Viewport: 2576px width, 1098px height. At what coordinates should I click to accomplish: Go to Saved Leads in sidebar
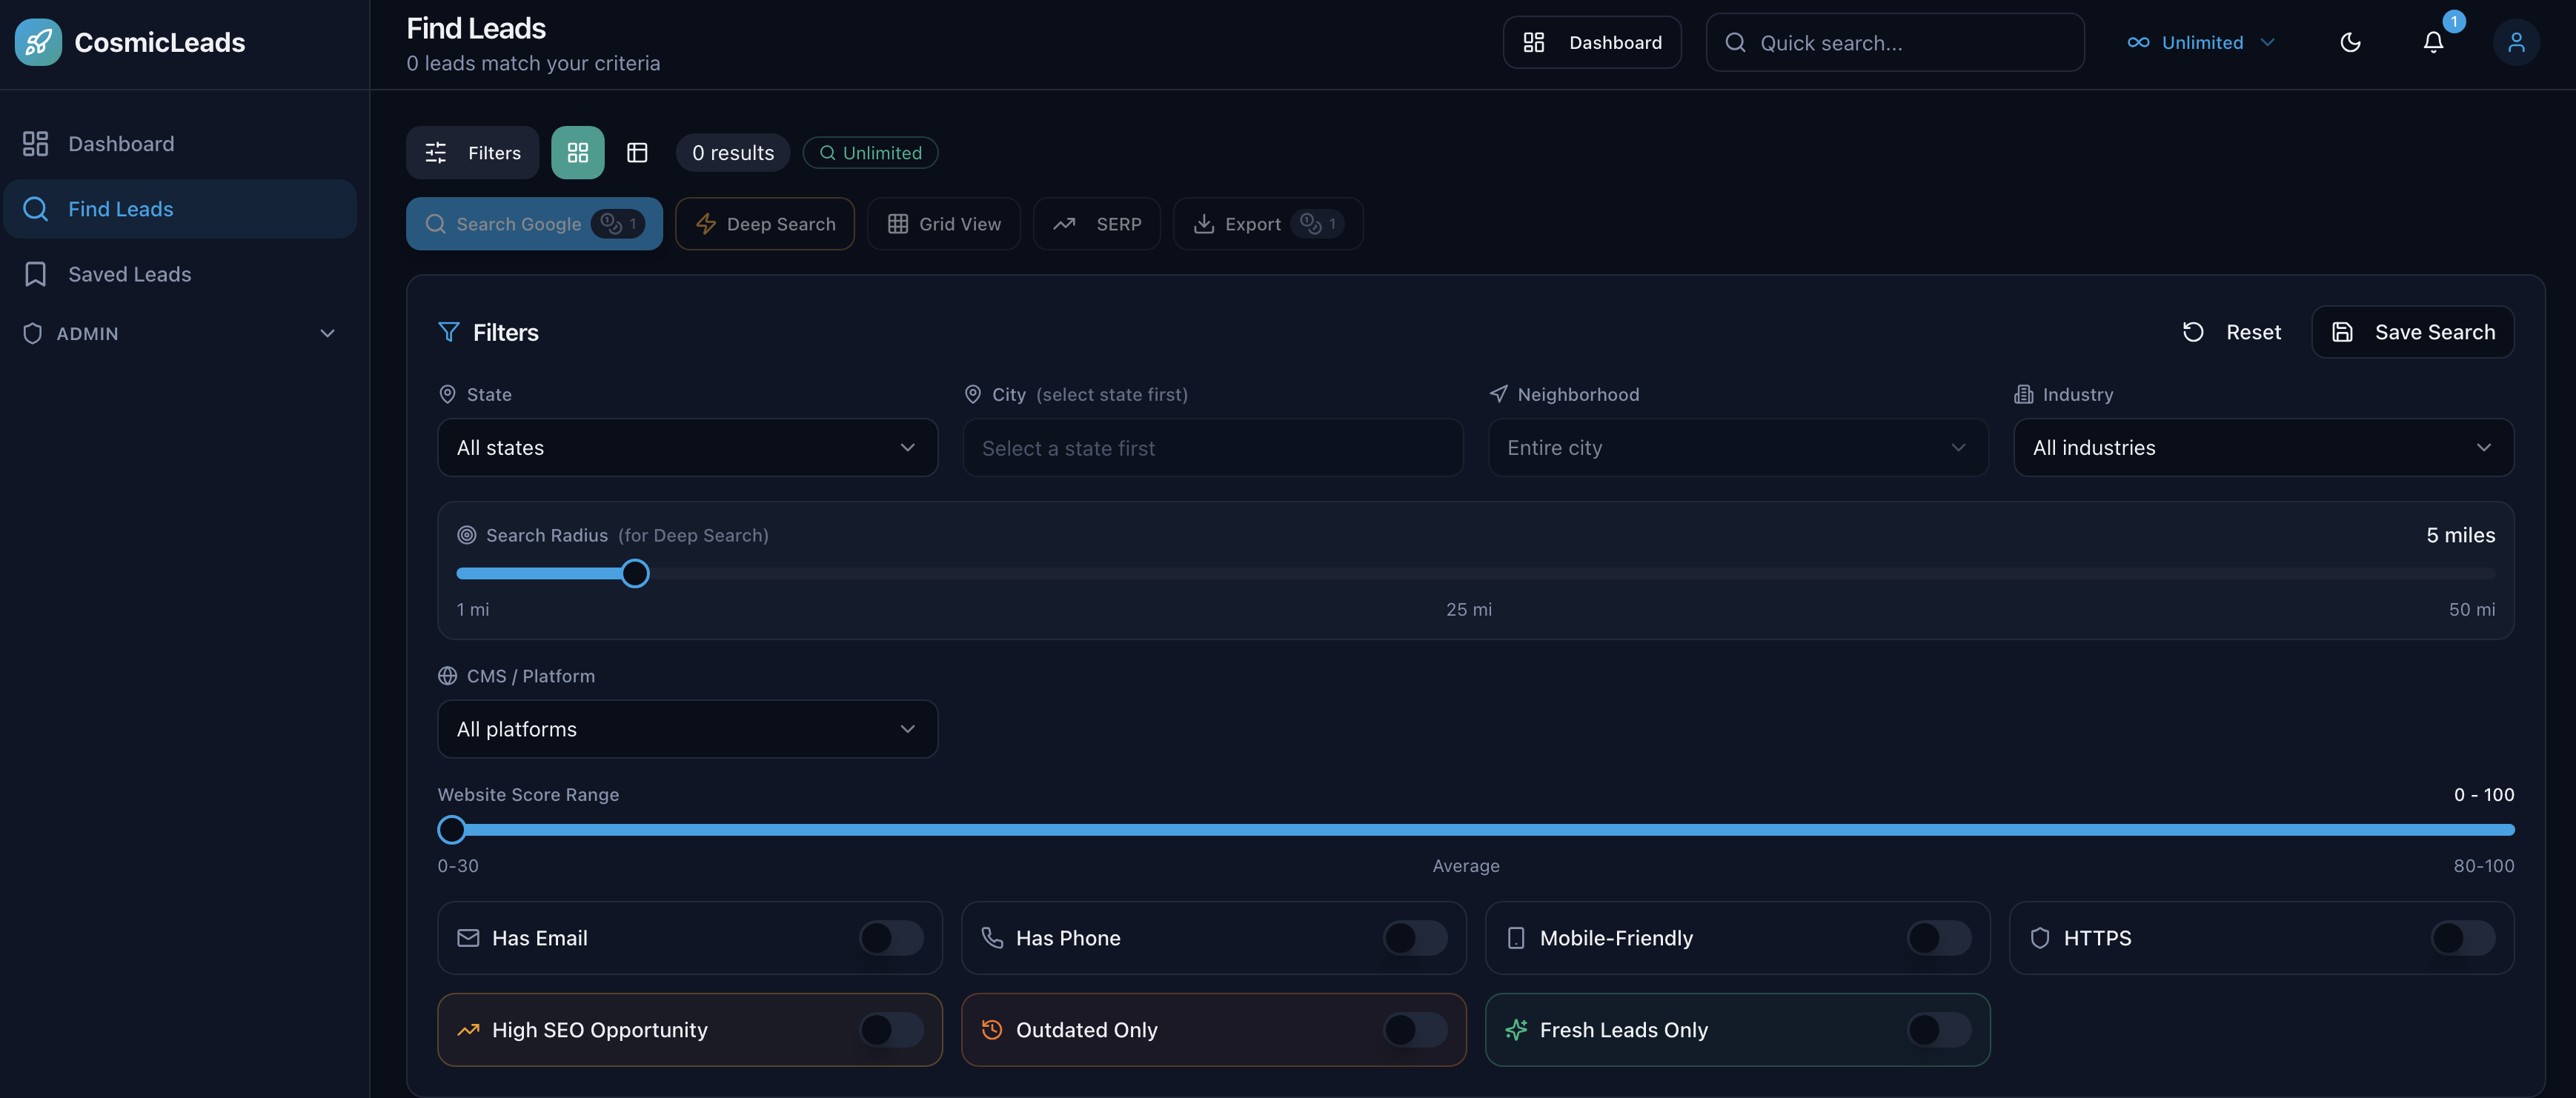point(129,273)
